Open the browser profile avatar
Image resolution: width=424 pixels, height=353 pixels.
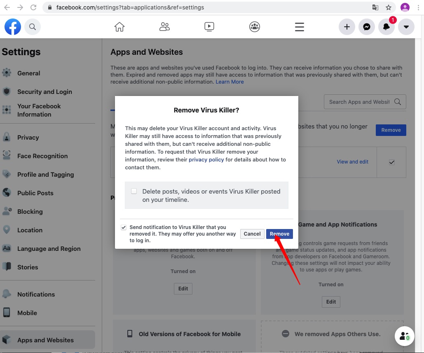(x=405, y=7)
